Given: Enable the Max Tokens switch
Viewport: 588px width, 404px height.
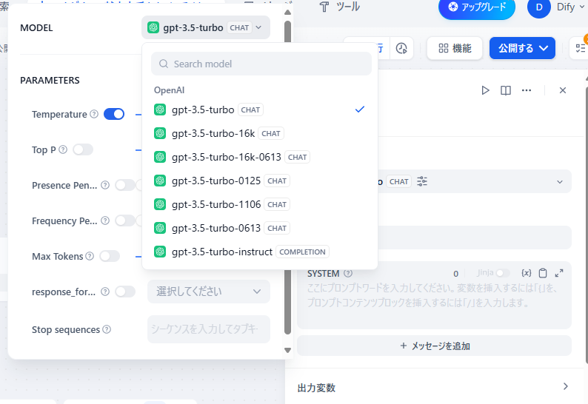Looking at the screenshot, I should pyautogui.click(x=110, y=256).
